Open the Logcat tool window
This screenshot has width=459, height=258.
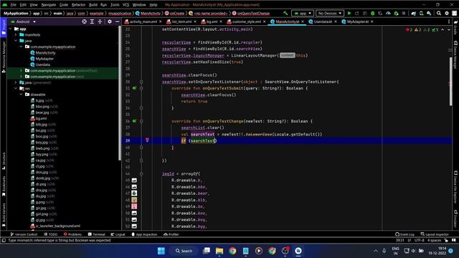pos(118,234)
